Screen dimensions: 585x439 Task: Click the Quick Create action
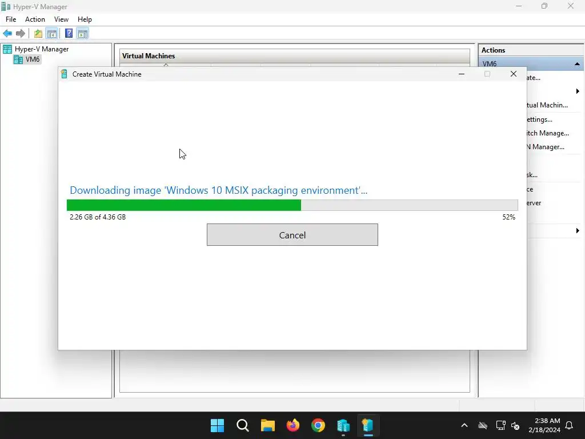click(534, 78)
